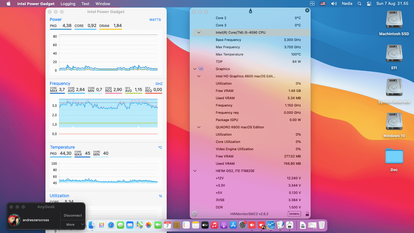Collapse the Intel(R) Core(TM) i5-4590 CPU section
Screen dimensions: 414x233
point(199,32)
